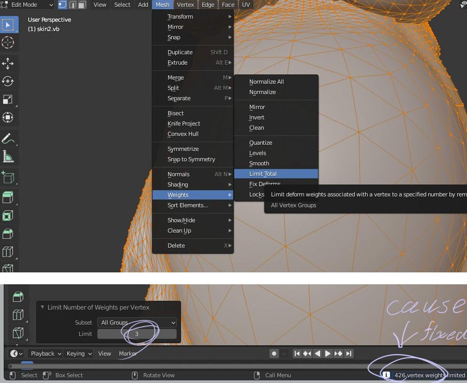This screenshot has height=383, width=467.
Task: Collapse Limit Number of Weights per Vertex panel
Action: (x=42, y=307)
